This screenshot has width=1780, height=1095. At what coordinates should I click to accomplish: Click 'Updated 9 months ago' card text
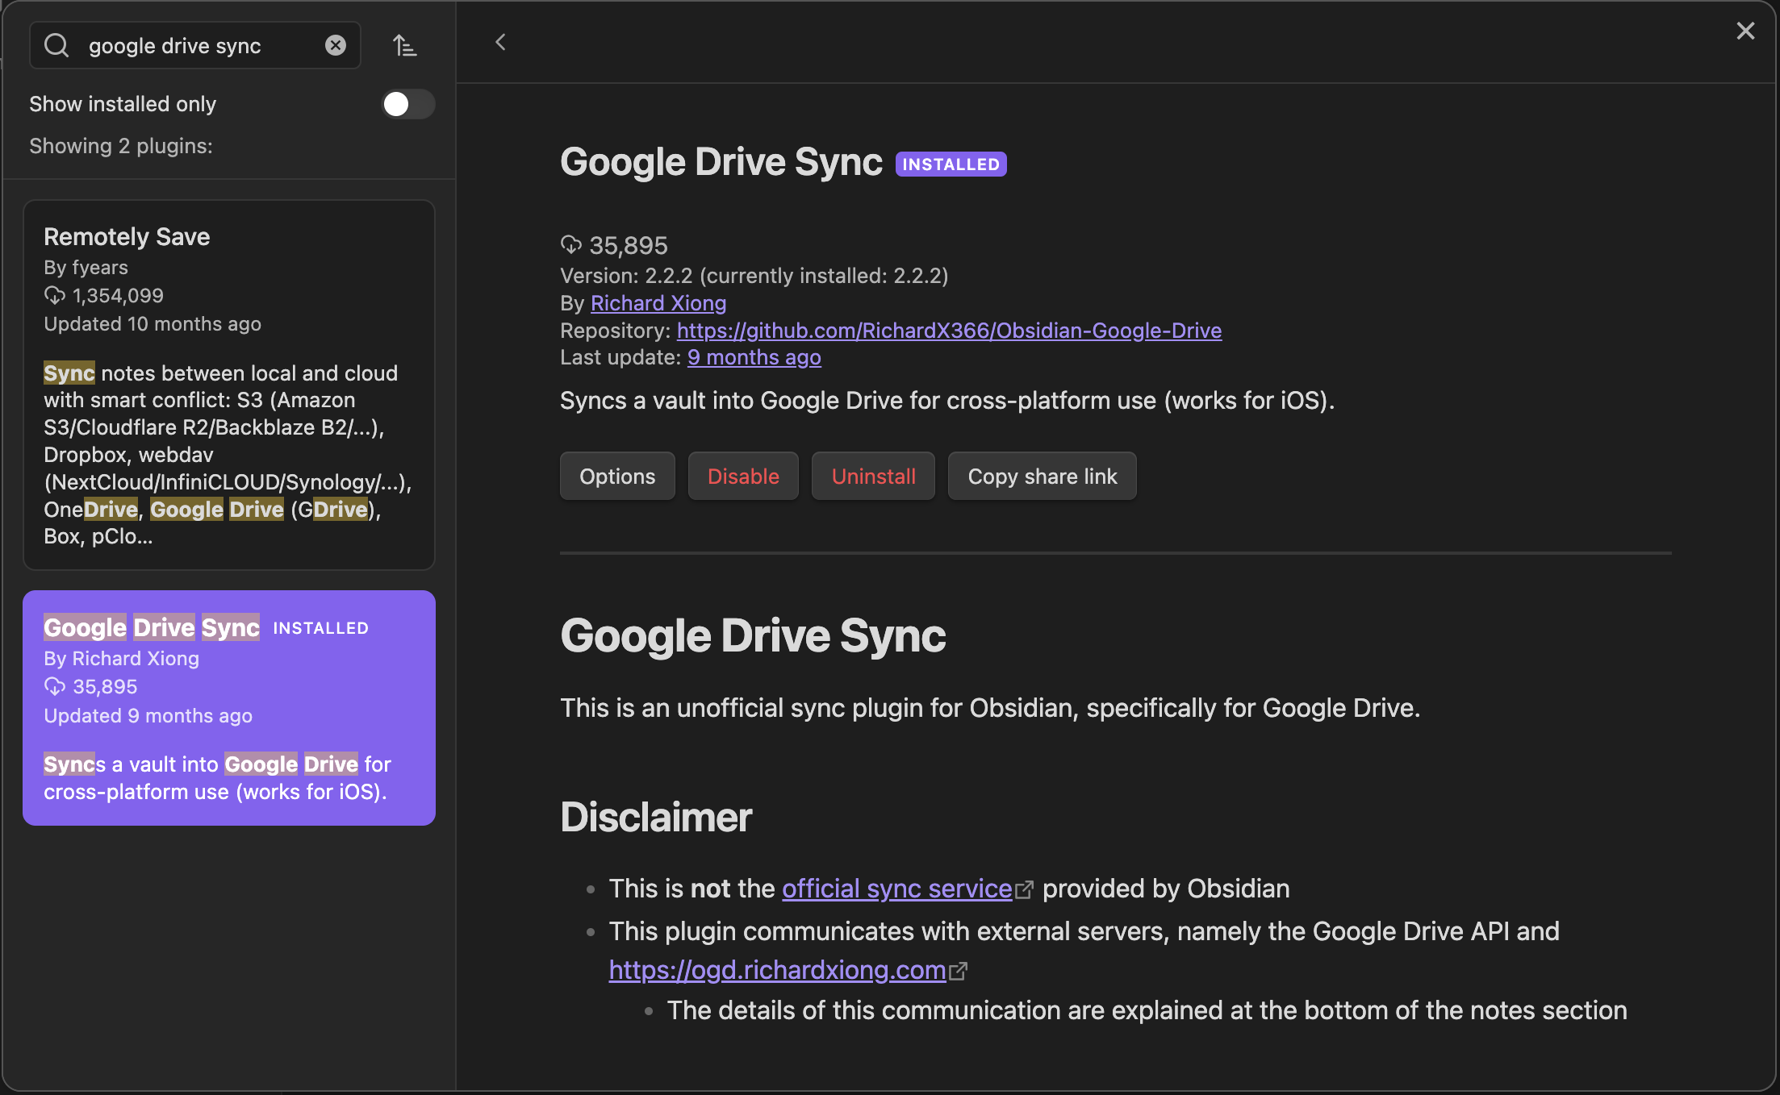coord(148,716)
